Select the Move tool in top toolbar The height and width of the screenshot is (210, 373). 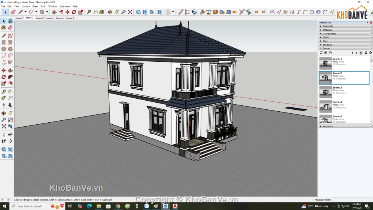coord(67,12)
